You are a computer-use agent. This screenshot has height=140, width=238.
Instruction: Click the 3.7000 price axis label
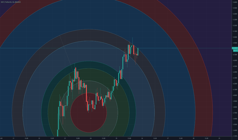235,113
